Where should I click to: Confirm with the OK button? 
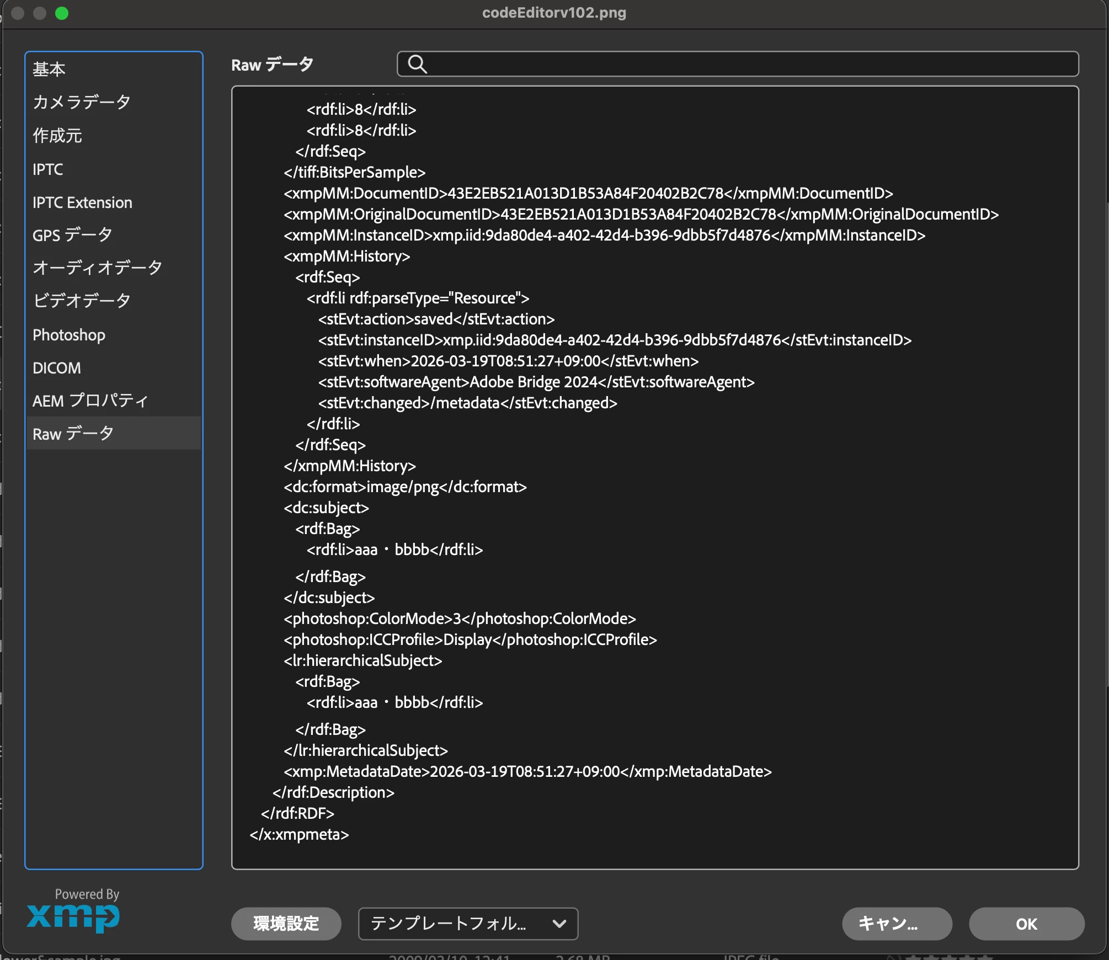coord(1026,924)
